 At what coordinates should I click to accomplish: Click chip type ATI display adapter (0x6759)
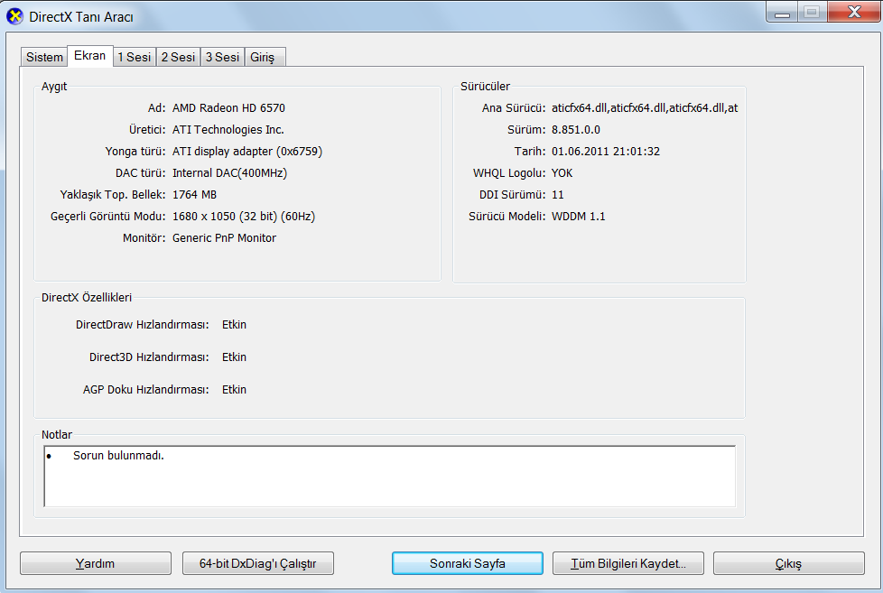[247, 151]
